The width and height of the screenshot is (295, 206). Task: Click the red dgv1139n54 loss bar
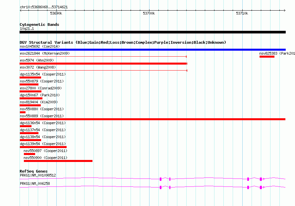pyautogui.click(x=43, y=147)
